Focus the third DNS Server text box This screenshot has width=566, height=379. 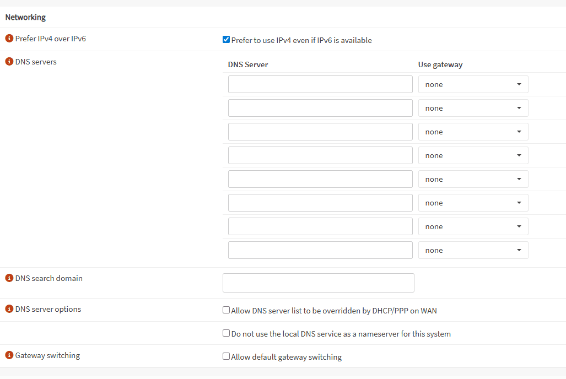pyautogui.click(x=320, y=132)
